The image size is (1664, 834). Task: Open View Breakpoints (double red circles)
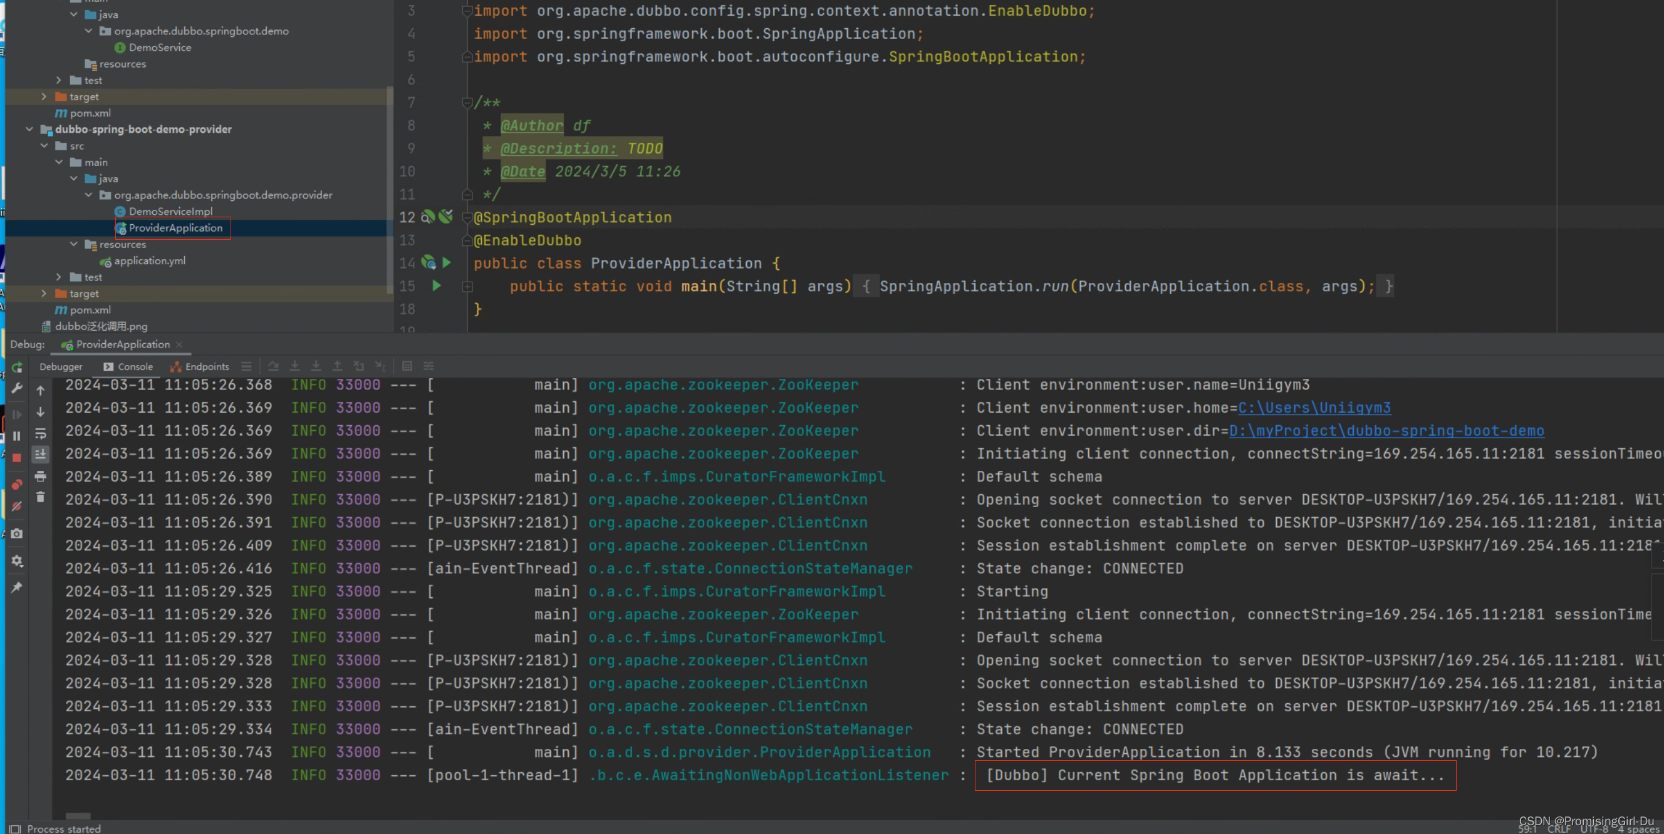coord(18,485)
